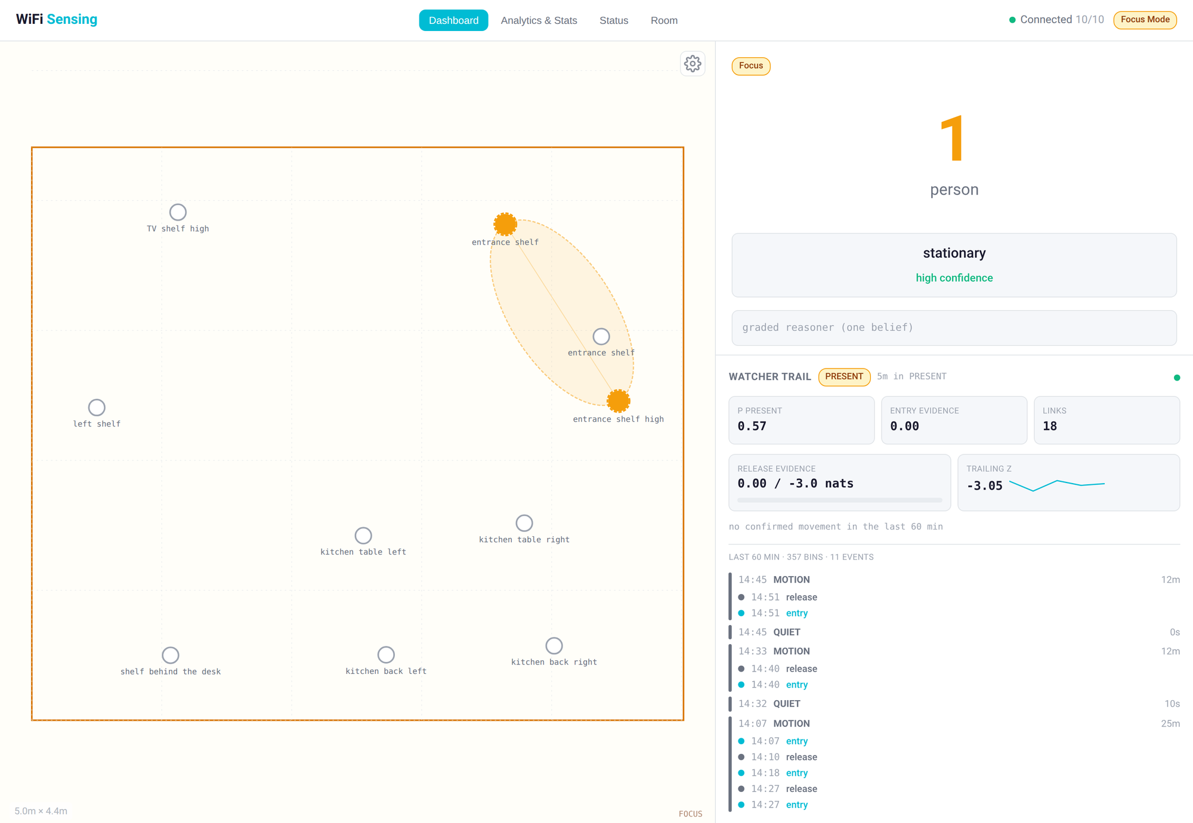
Task: Click the ENTRY EVIDENCE 0.00 card
Action: (x=954, y=420)
